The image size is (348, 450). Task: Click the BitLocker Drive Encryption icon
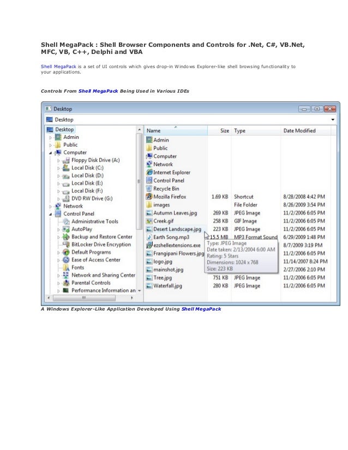pos(66,245)
